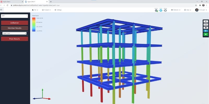Click the Views button
209x104 pixels.
[x=206, y=24]
